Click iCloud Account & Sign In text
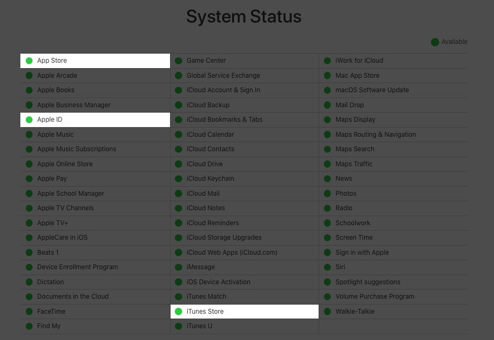Image resolution: width=494 pixels, height=340 pixels. click(x=223, y=90)
